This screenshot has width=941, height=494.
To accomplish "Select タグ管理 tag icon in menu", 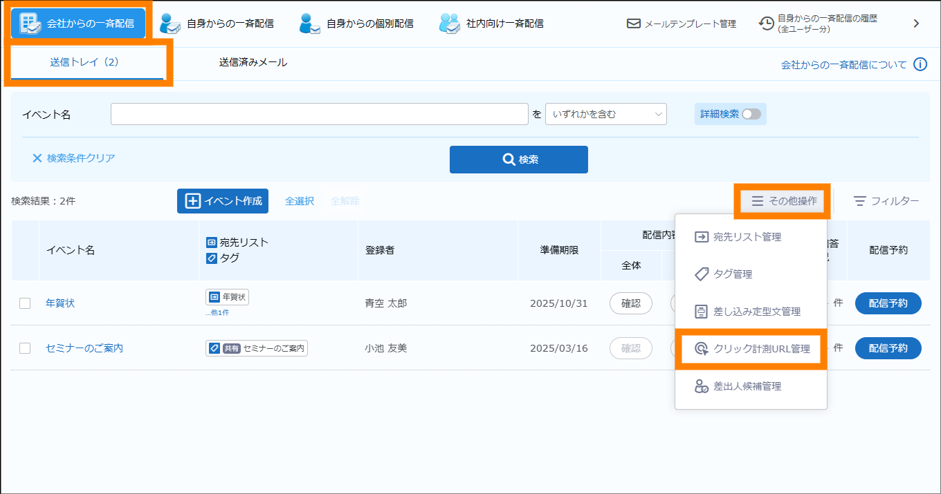I will tap(702, 274).
